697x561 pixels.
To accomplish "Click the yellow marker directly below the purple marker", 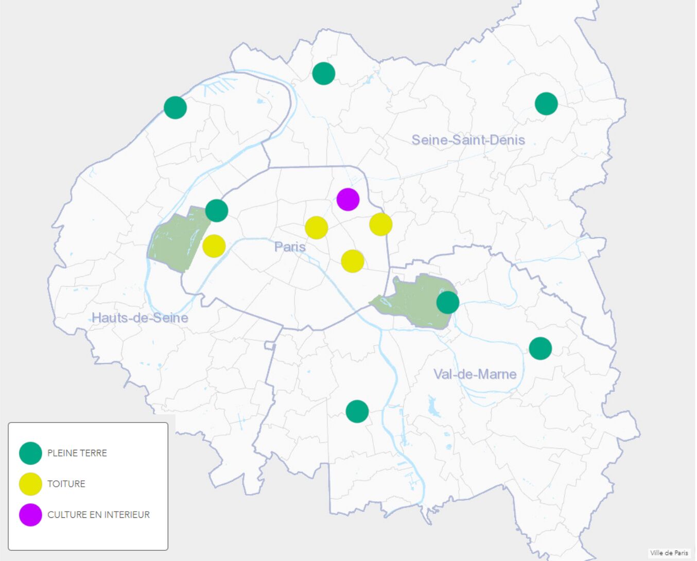I will point(353,261).
